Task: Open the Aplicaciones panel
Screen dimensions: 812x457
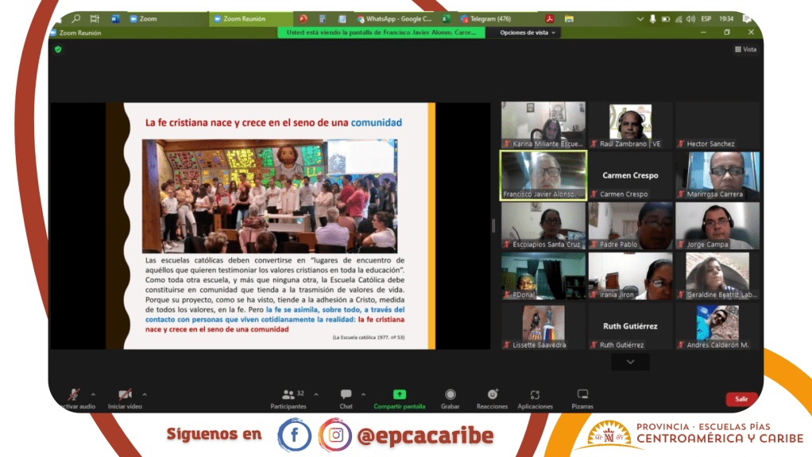Action: coord(535,397)
